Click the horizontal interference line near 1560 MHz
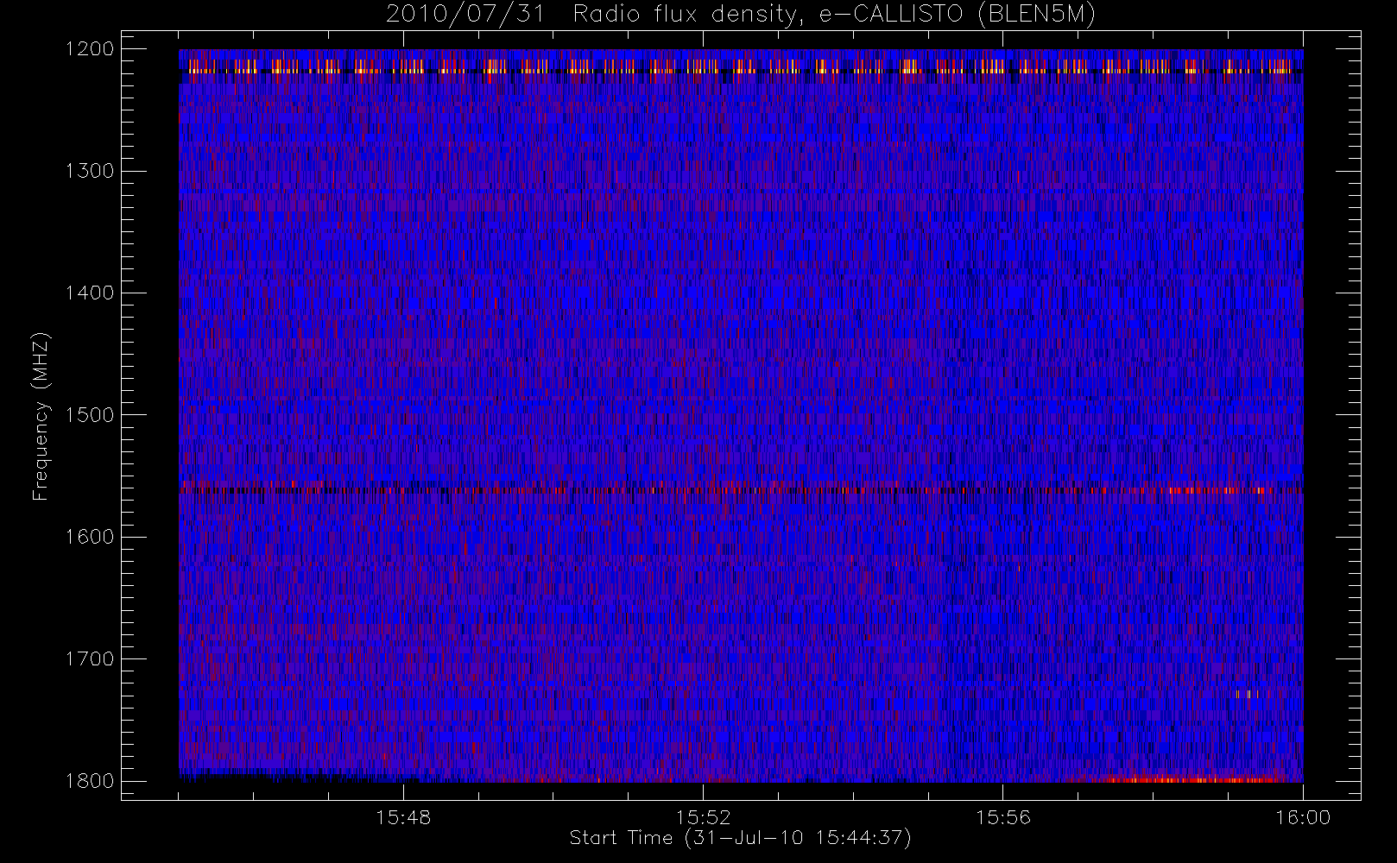This screenshot has height=863, width=1397. [741, 490]
